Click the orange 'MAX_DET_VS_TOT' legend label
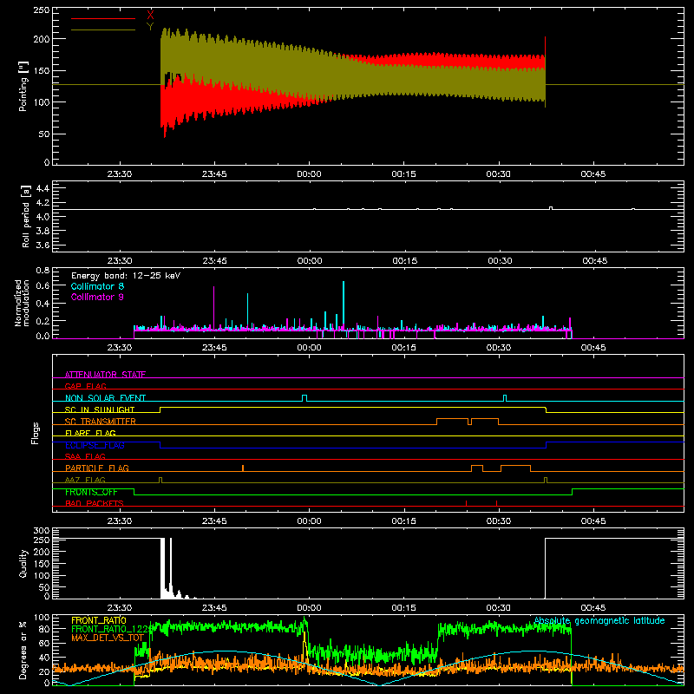The width and height of the screenshot is (694, 694). pos(108,638)
